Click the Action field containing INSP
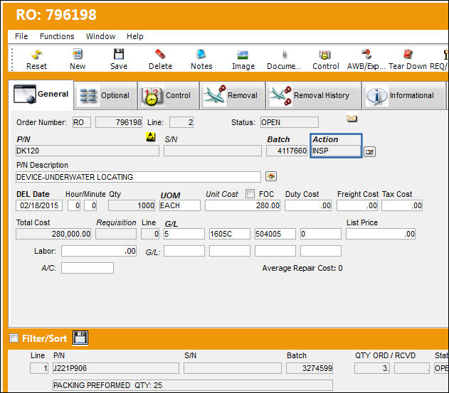 click(336, 151)
